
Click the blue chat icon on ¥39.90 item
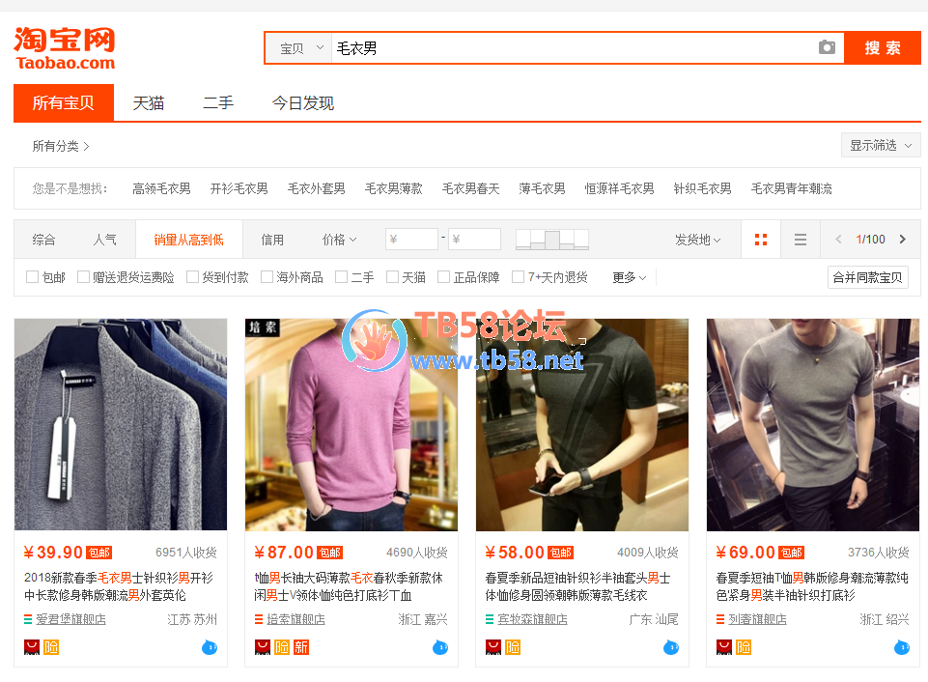210,647
